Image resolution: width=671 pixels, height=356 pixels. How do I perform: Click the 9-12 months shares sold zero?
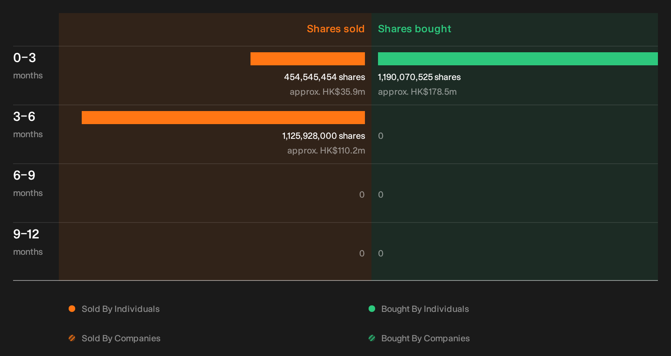click(362, 254)
